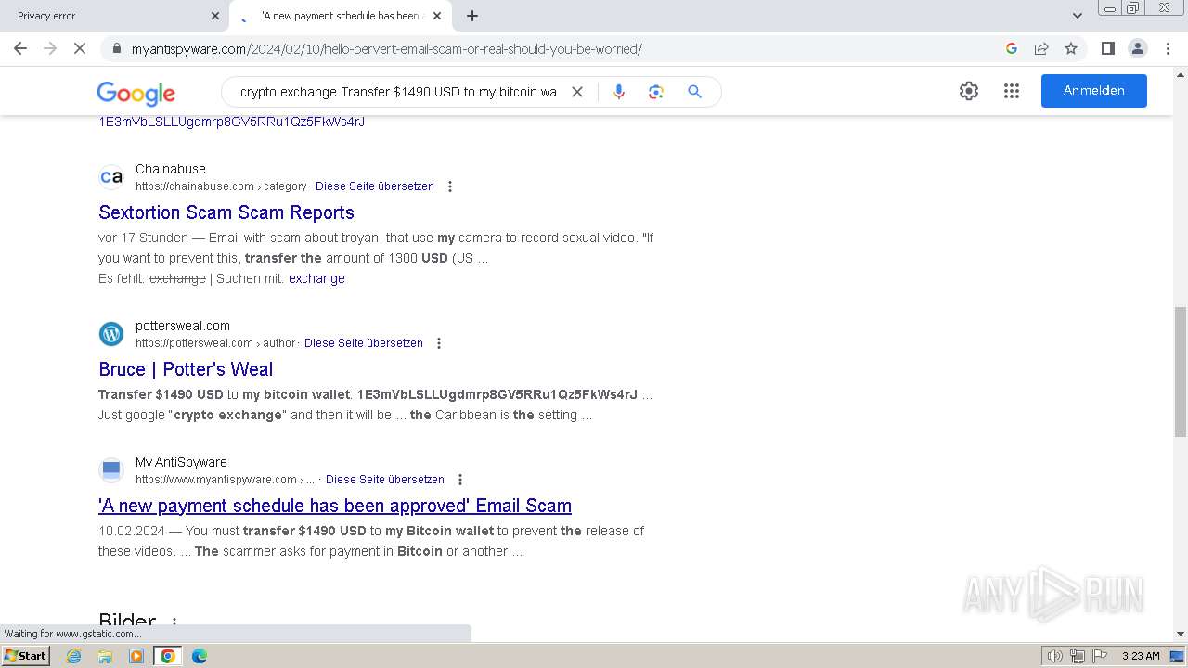Stop loading the page
1188x668 pixels.
coord(80,48)
